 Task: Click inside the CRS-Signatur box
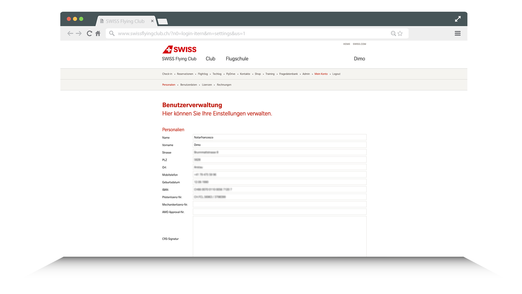click(279, 237)
